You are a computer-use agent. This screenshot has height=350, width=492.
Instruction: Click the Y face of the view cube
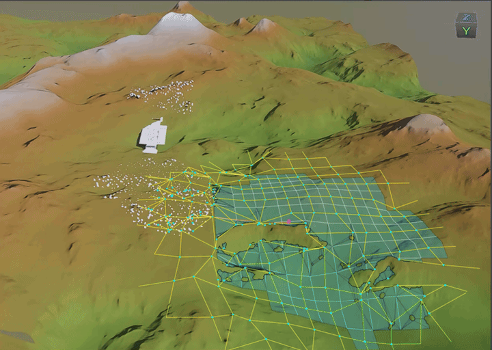[466, 31]
